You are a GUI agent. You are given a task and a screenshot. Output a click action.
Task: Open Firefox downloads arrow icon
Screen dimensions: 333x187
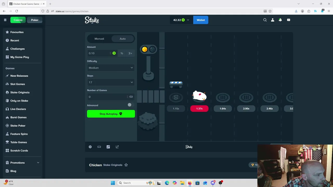point(296,11)
